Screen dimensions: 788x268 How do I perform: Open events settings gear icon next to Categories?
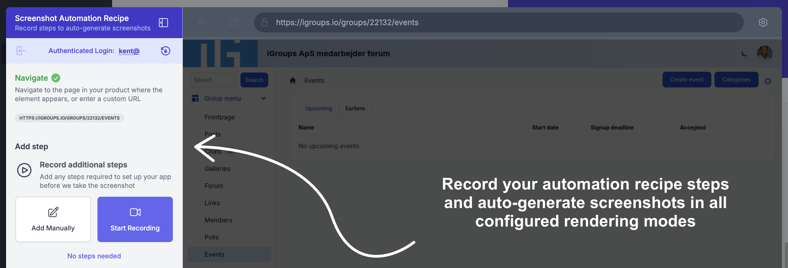tap(768, 81)
